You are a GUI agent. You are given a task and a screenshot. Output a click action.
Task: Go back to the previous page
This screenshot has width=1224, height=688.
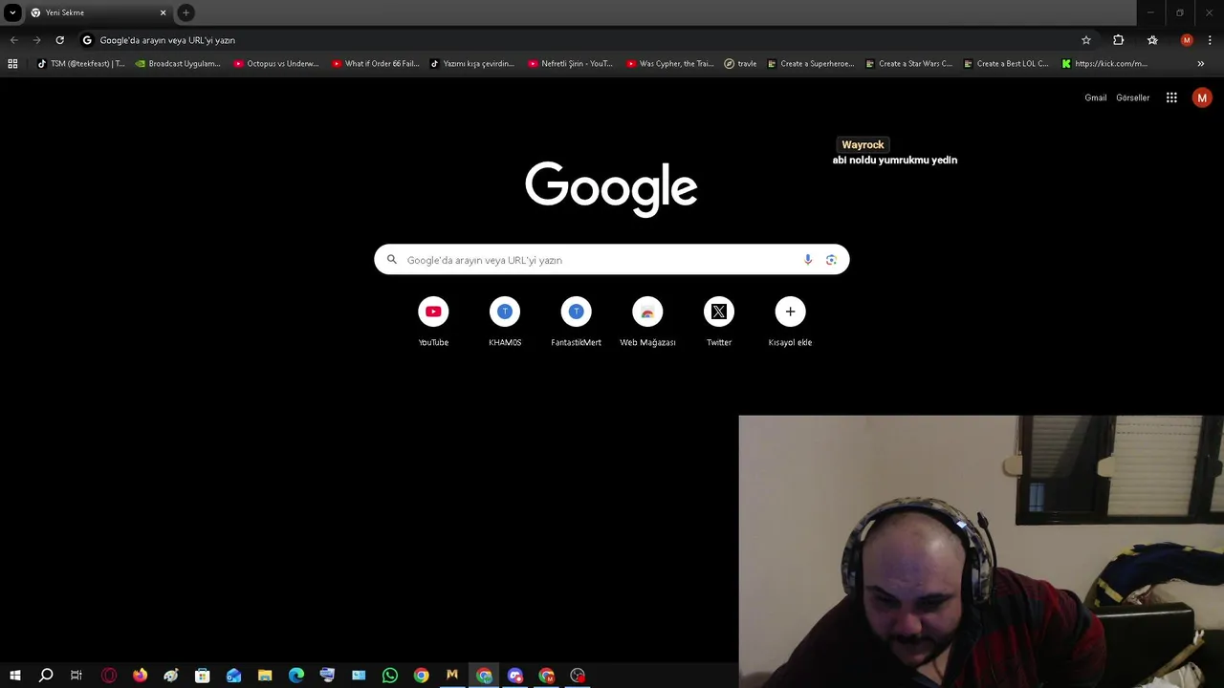click(x=13, y=40)
